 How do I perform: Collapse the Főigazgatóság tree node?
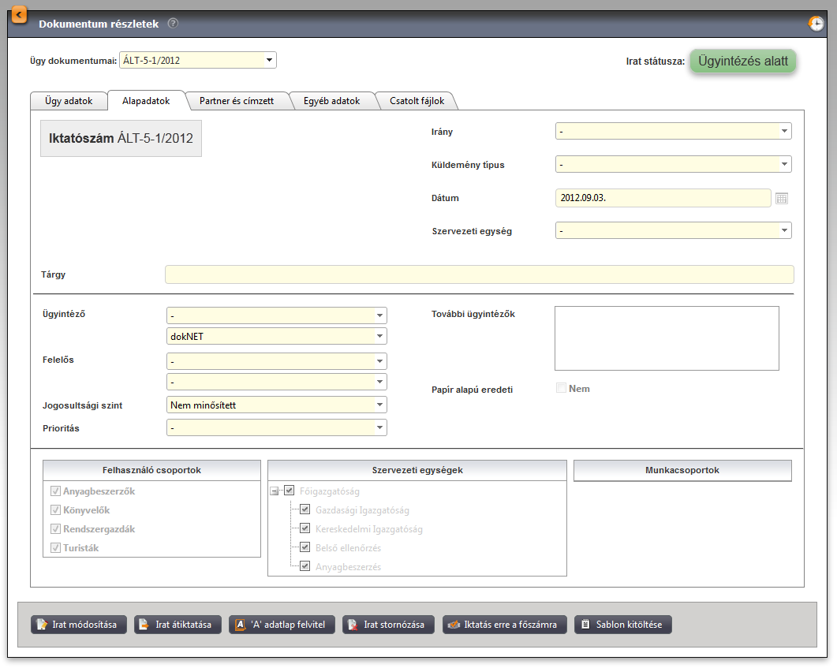point(275,491)
